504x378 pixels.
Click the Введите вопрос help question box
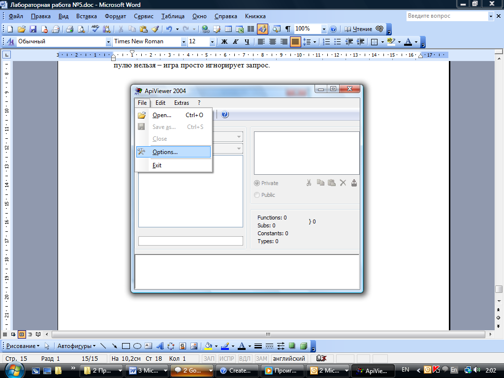[447, 16]
